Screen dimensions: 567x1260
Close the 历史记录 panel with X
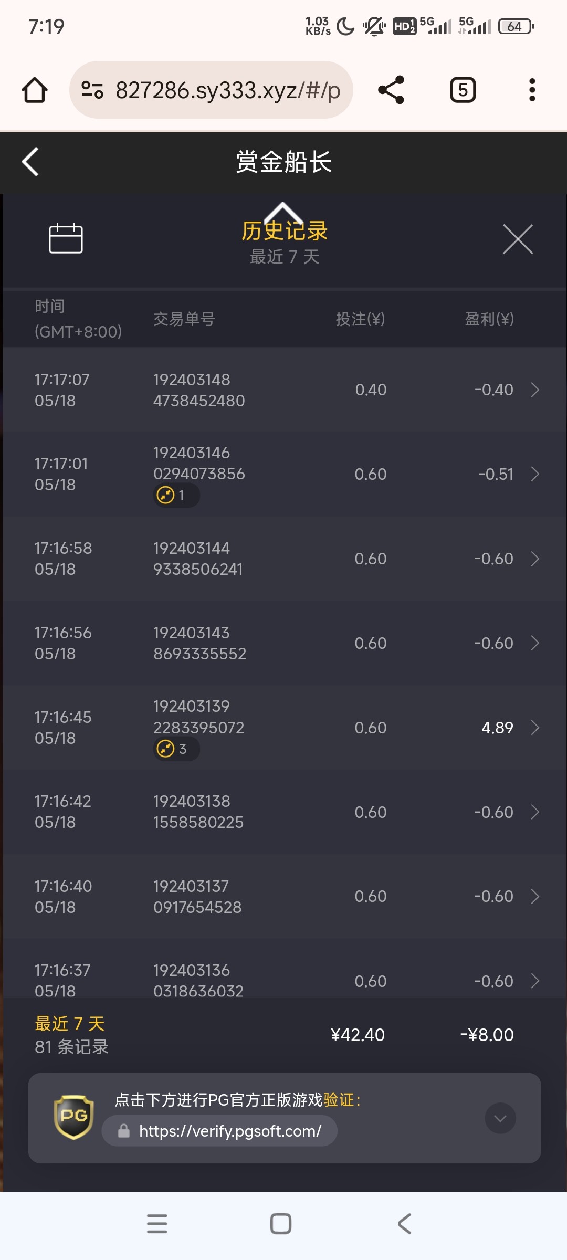pyautogui.click(x=518, y=239)
